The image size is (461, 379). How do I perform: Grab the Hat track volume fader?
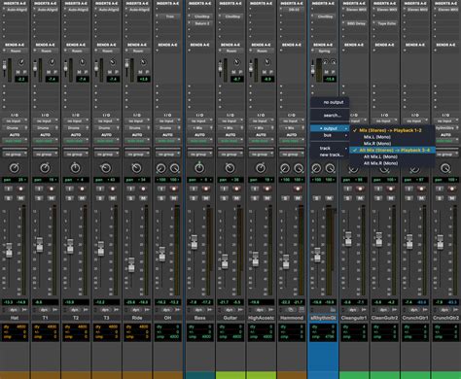pyautogui.click(x=9, y=250)
